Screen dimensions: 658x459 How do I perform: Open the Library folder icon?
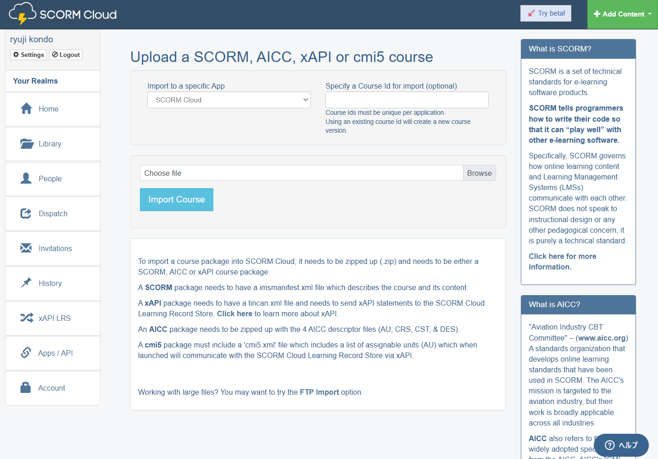(x=27, y=144)
